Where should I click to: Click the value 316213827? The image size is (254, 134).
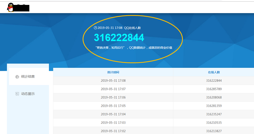point(214,131)
